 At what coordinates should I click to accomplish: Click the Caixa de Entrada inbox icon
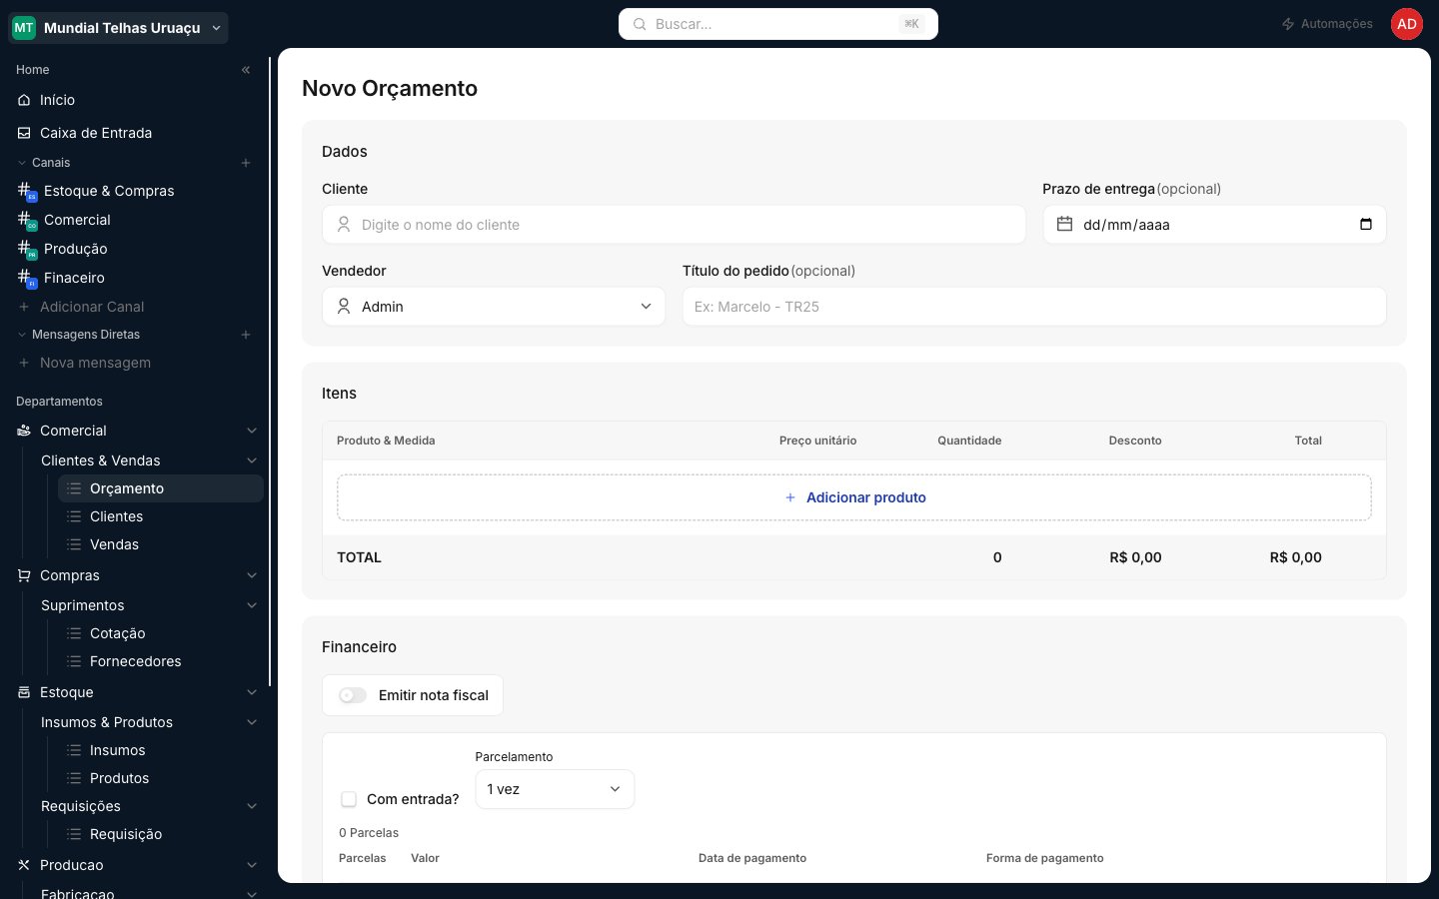coord(24,133)
